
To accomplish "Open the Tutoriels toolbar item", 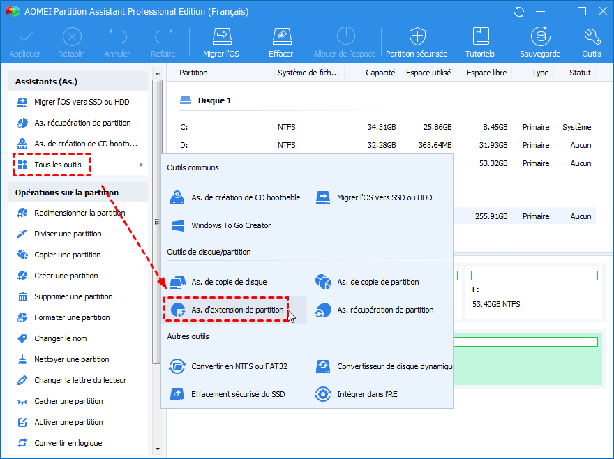I will click(480, 43).
